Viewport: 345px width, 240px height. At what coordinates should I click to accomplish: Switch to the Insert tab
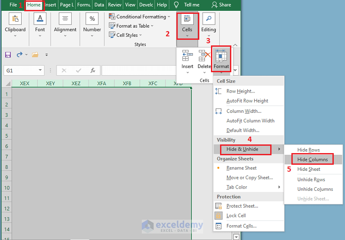[51, 5]
